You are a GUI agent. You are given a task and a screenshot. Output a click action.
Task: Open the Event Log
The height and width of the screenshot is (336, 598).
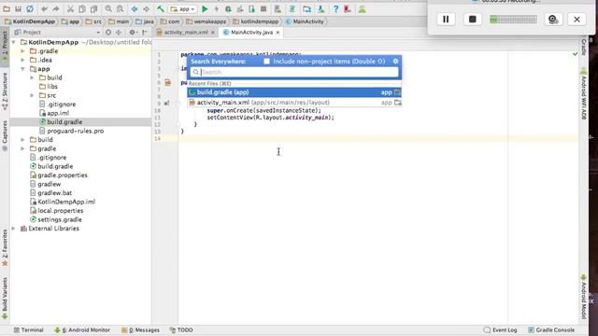pos(500,329)
